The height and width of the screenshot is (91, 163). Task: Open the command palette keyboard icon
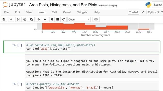pyautogui.click(x=96, y=19)
